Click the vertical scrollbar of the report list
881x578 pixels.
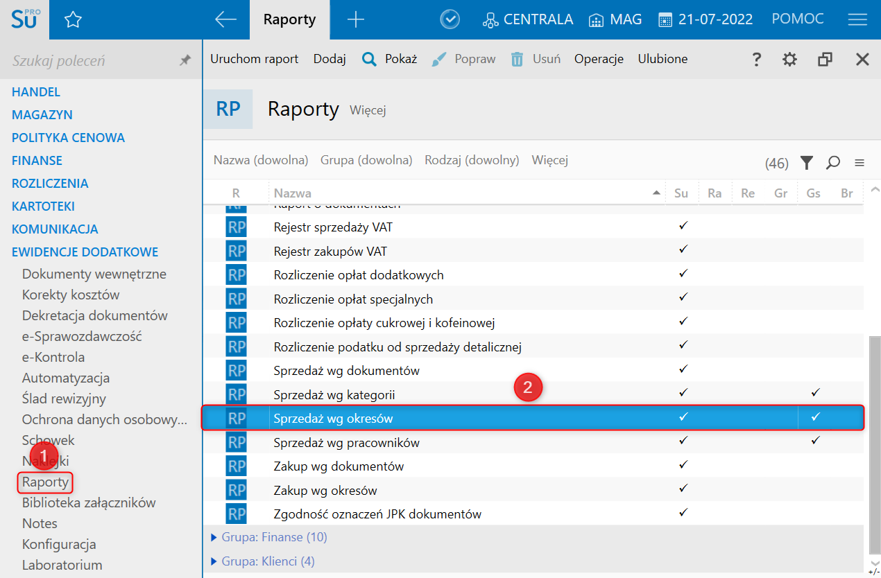pos(874,444)
